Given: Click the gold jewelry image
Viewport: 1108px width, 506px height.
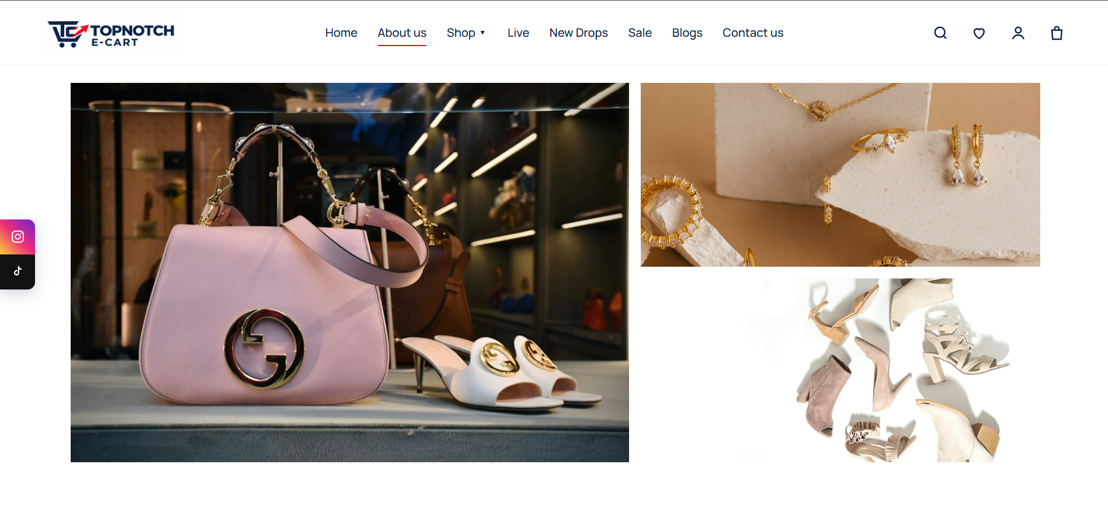Looking at the screenshot, I should coord(840,175).
